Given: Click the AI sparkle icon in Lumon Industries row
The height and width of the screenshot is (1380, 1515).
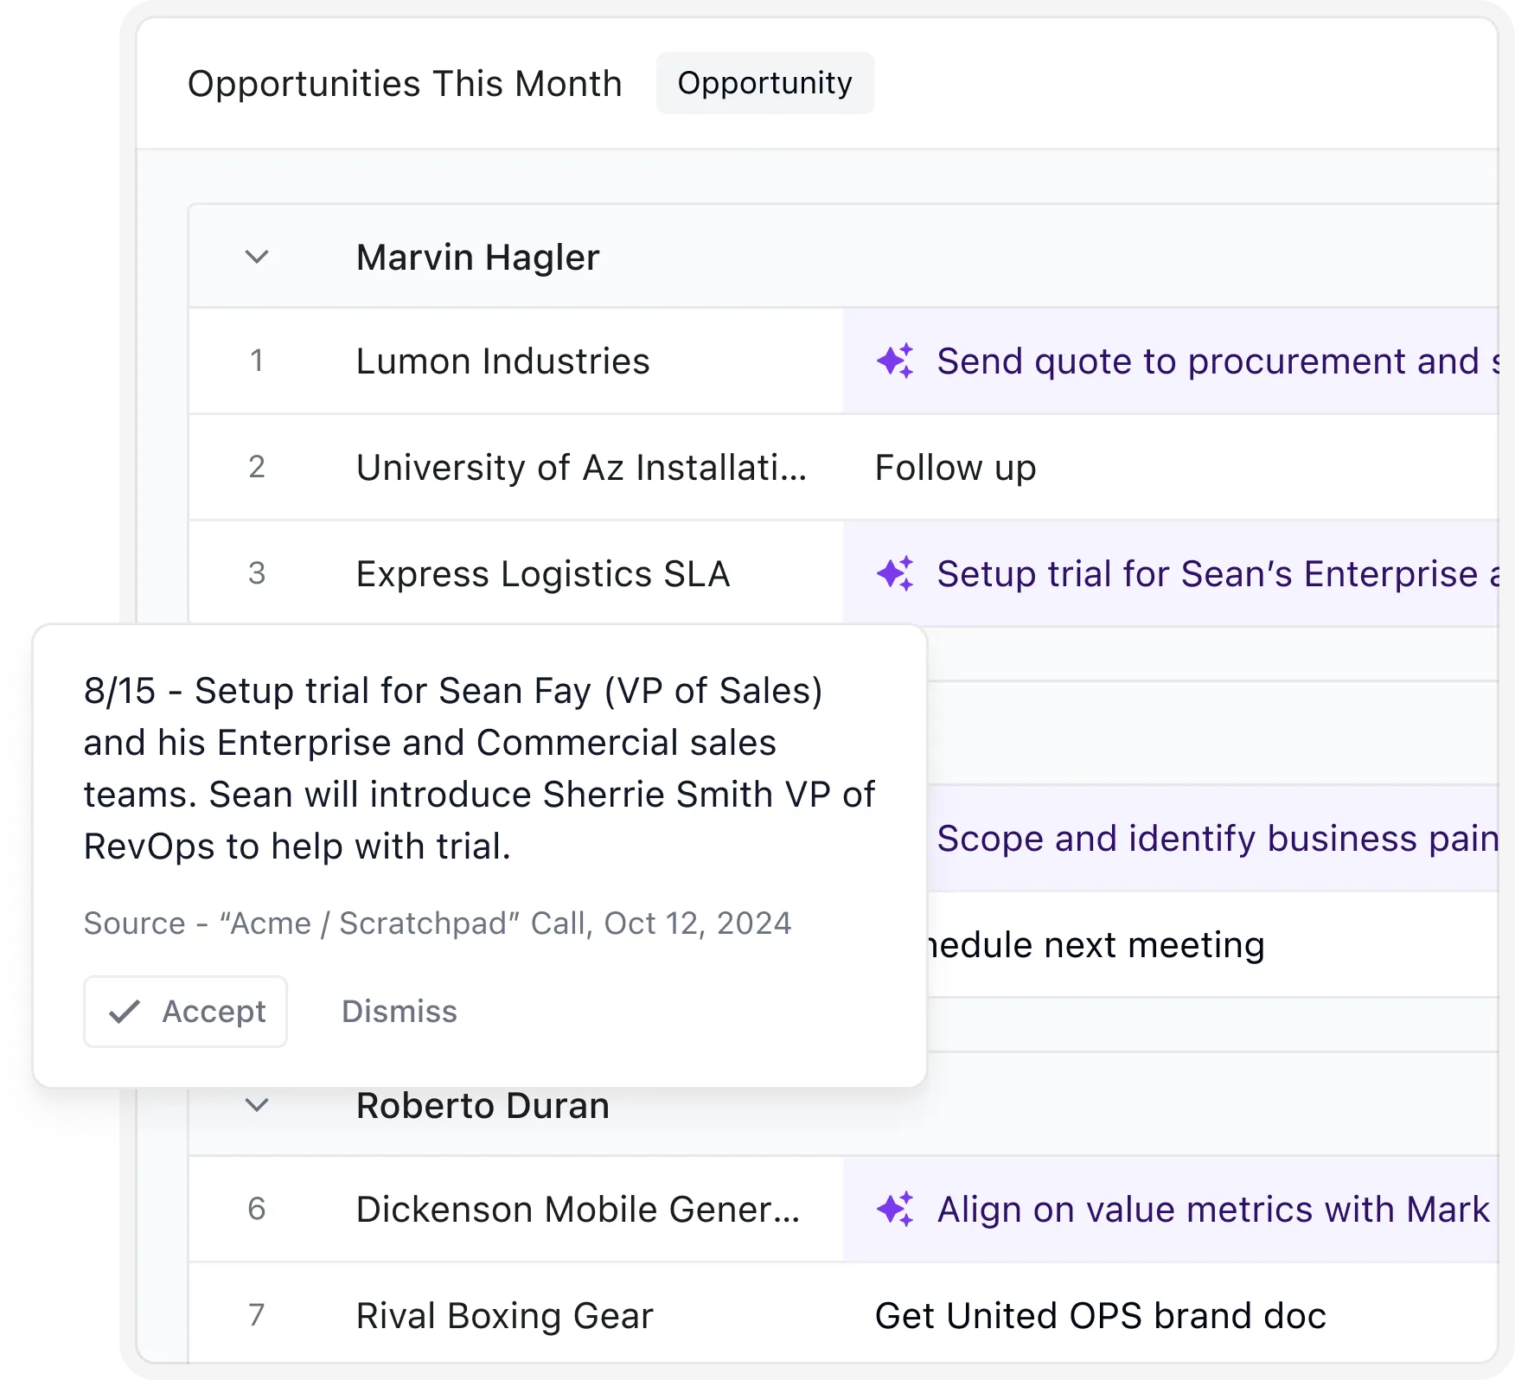Looking at the screenshot, I should 895,361.
